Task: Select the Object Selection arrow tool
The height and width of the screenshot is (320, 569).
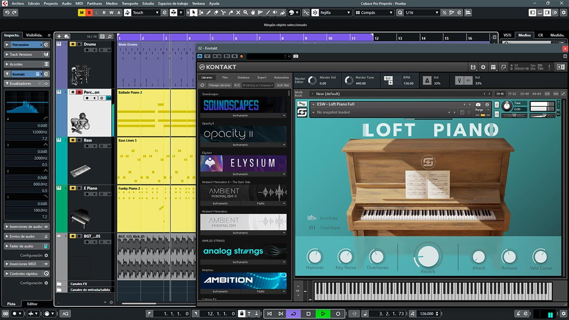Action: [x=194, y=12]
